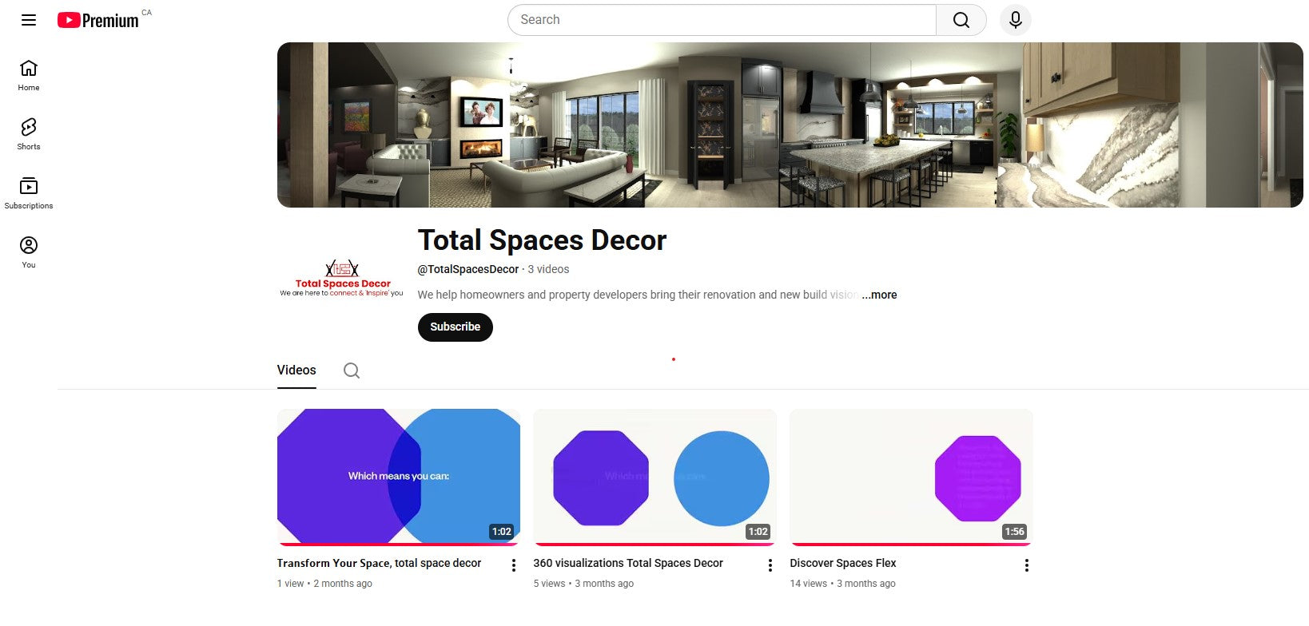Click the magnifier search button
This screenshot has width=1309, height=626.
(x=961, y=20)
